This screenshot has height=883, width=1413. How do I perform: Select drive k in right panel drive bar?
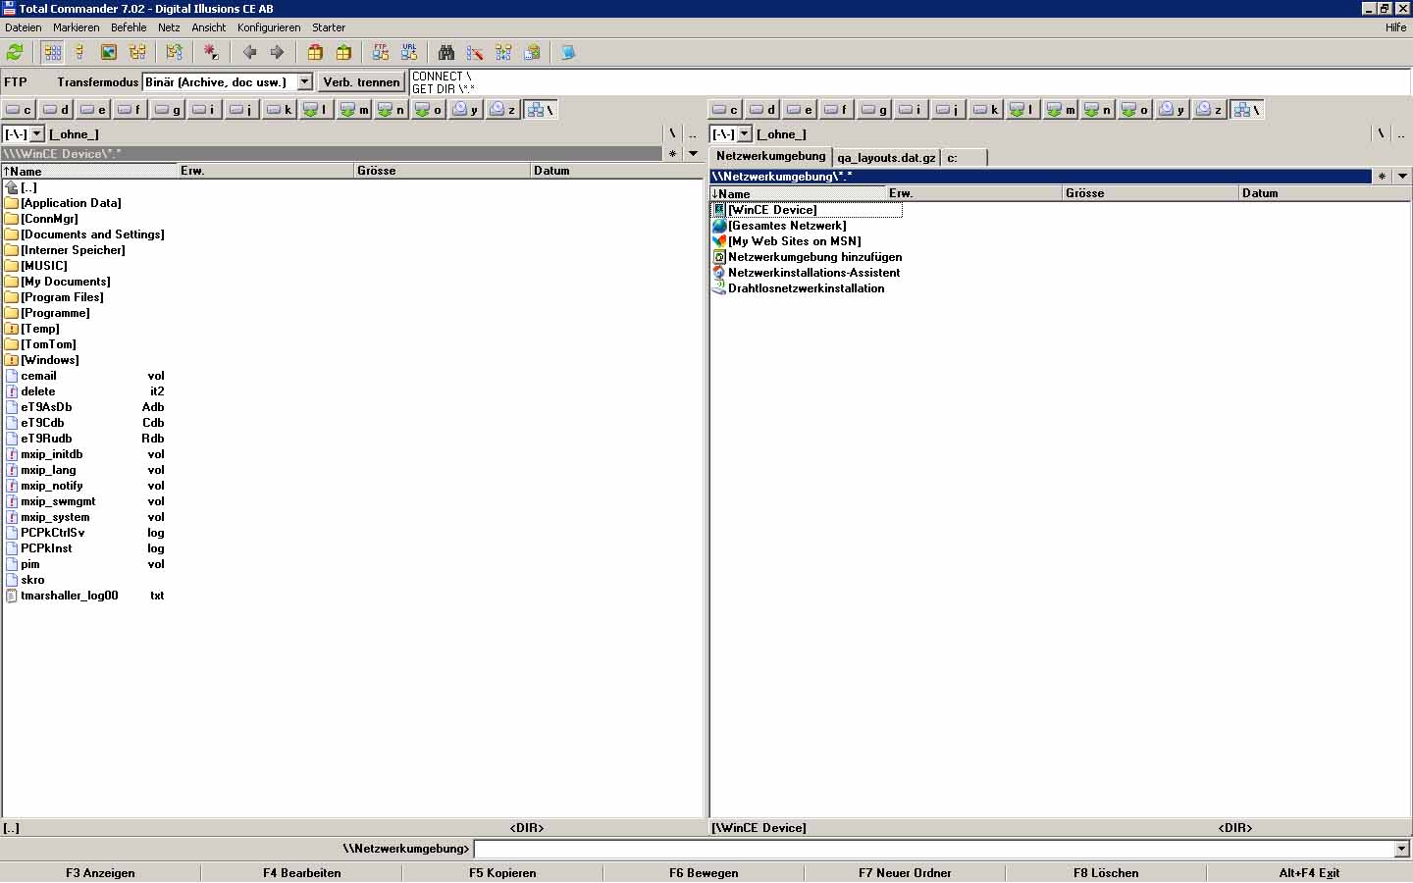(986, 109)
